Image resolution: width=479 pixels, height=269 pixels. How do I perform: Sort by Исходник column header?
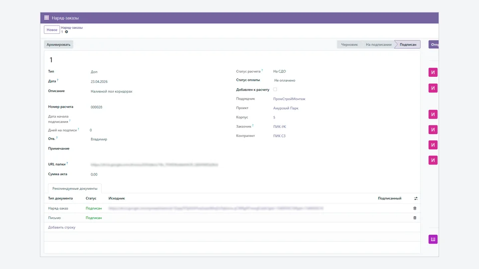coord(117,198)
